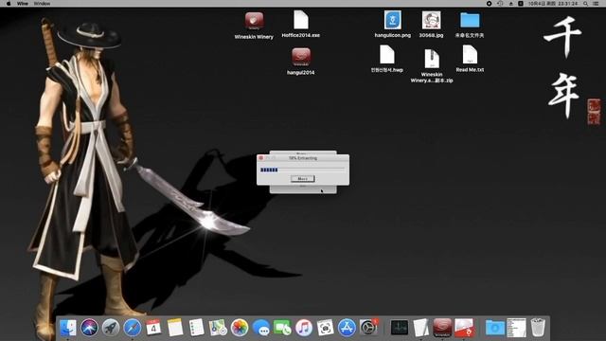The height and width of the screenshot is (341, 606).
Task: Launch Siri from the Dock
Action: (x=89, y=328)
